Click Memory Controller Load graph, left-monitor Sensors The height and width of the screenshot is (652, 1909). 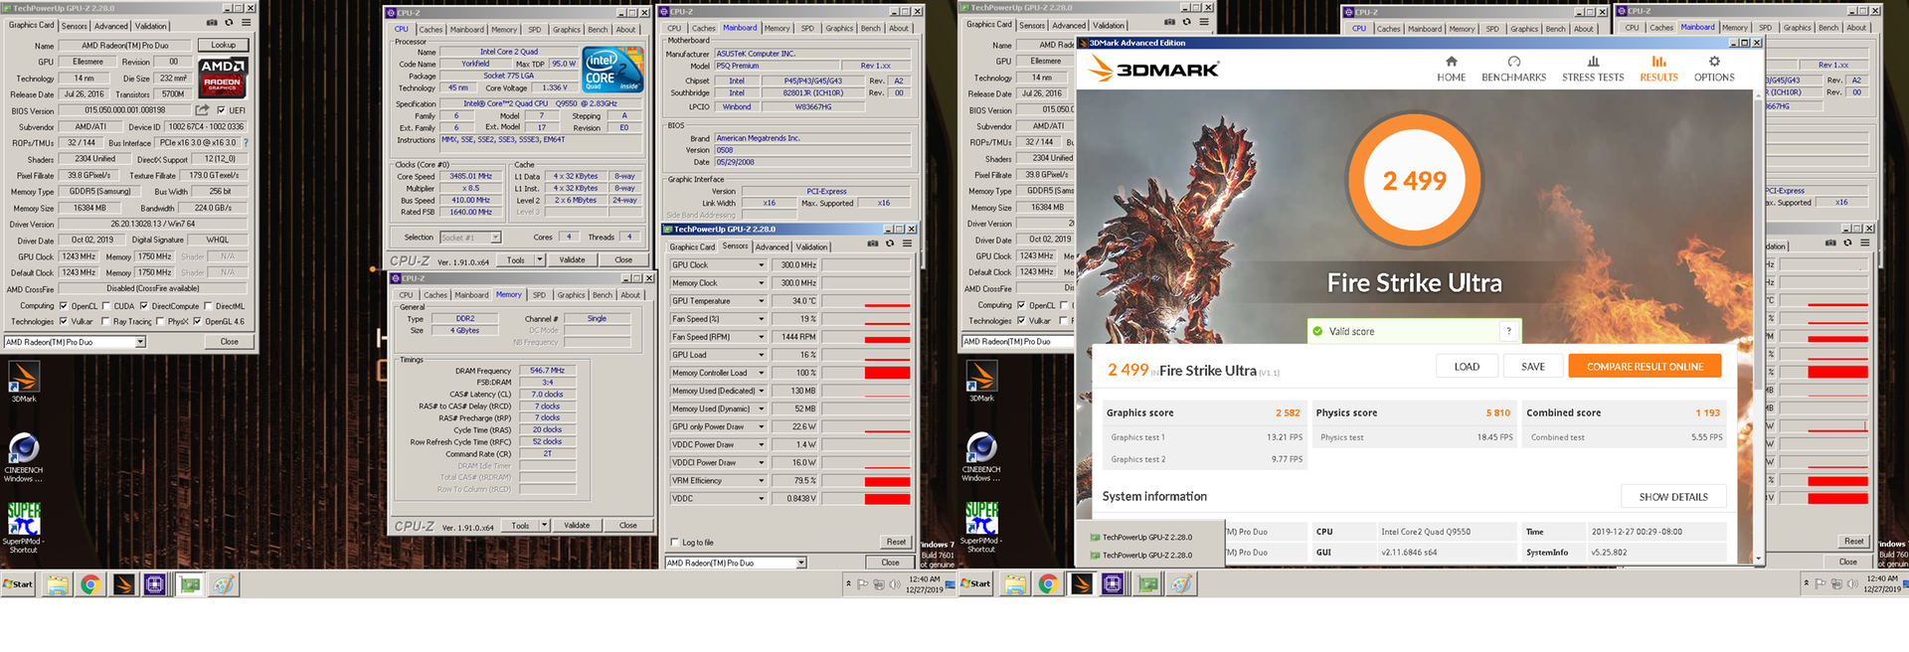(866, 373)
